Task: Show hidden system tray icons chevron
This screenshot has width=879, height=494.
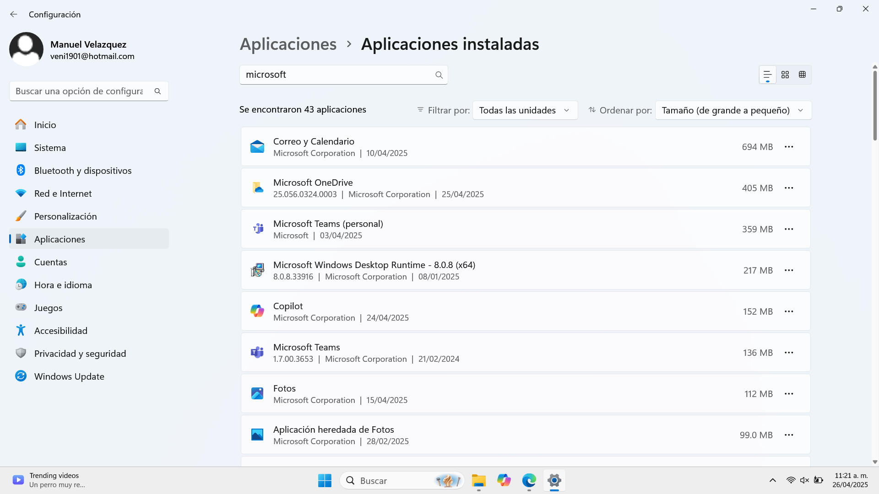Action: coord(772,480)
